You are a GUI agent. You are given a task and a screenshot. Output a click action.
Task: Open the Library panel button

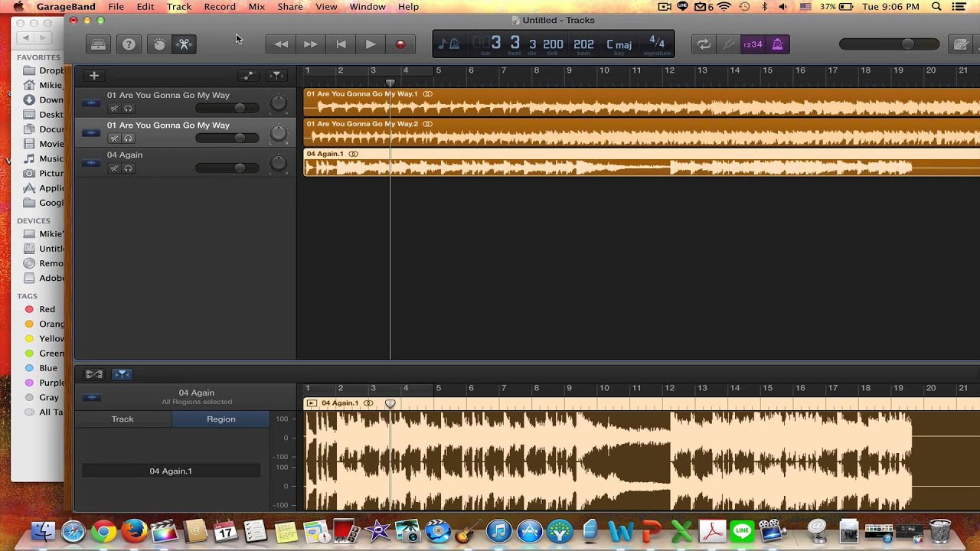(98, 44)
